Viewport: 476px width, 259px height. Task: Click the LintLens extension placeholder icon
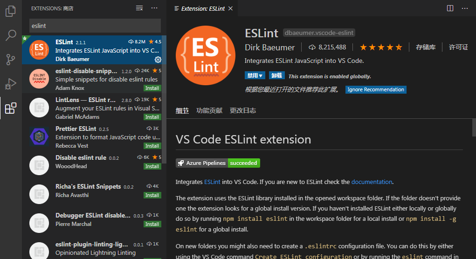(39, 108)
